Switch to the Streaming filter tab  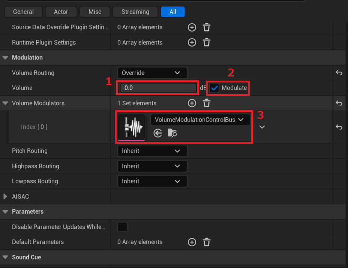(135, 12)
